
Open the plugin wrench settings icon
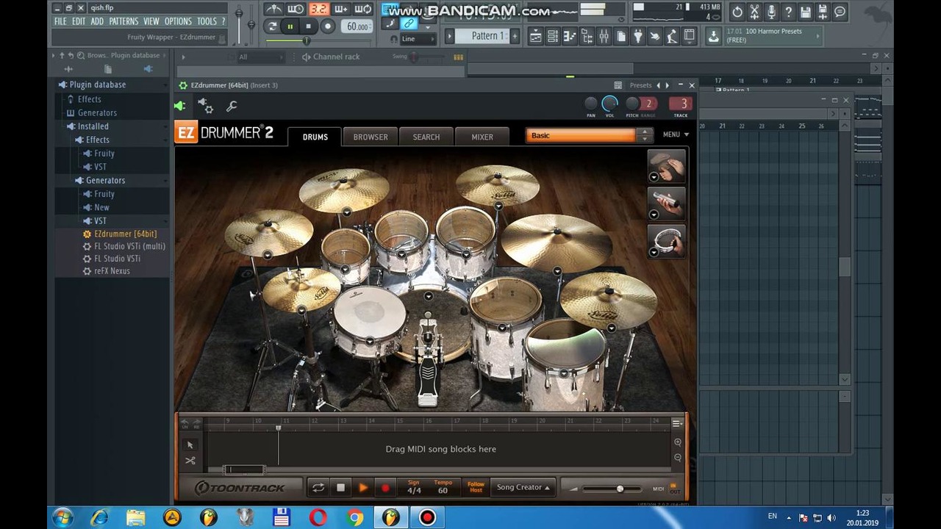pos(232,106)
